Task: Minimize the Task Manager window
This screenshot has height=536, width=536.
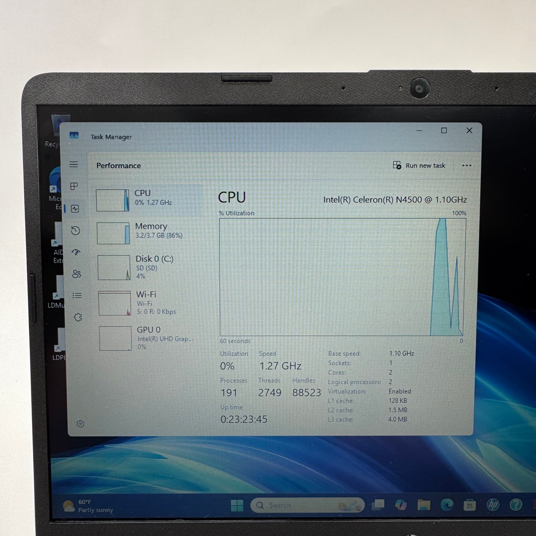Action: pyautogui.click(x=419, y=131)
